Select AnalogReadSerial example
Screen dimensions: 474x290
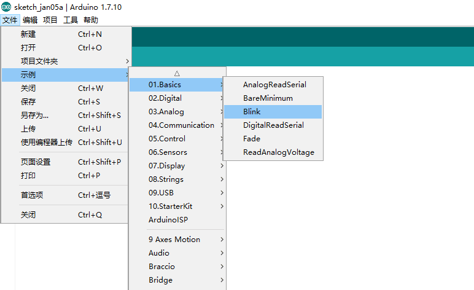[x=274, y=85]
